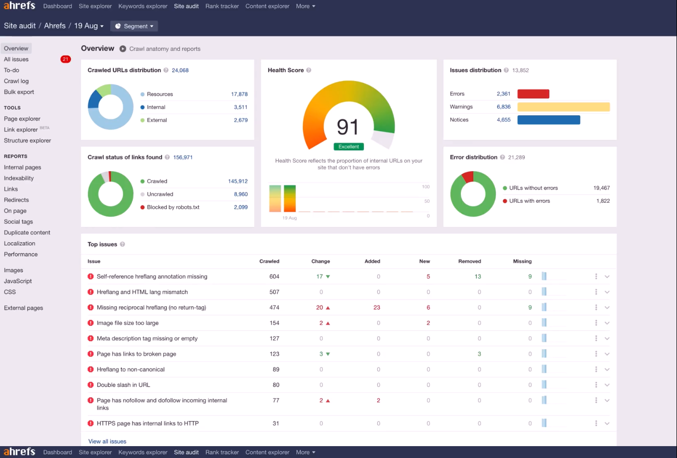Open the More menu in top navigation
Viewport: 677px width, 458px height.
tap(305, 6)
